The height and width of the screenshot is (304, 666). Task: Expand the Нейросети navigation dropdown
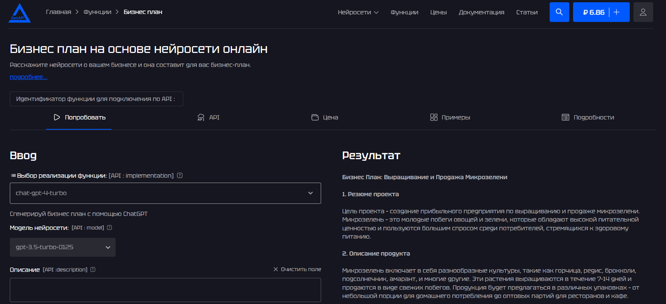click(x=358, y=12)
